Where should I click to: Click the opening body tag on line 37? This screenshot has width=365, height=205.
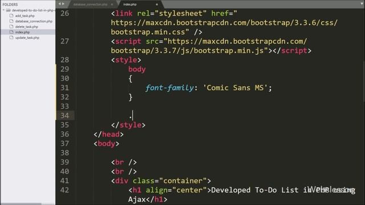tap(107, 143)
